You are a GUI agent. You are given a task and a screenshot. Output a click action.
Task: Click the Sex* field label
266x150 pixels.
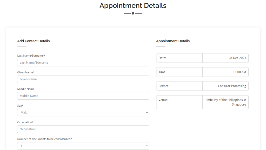click(20, 106)
